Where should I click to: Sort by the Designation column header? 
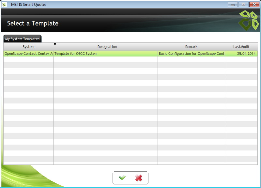coord(107,47)
